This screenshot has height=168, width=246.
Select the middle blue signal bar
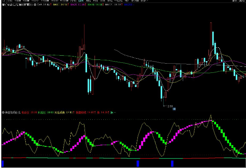pyautogui.click(x=138, y=163)
